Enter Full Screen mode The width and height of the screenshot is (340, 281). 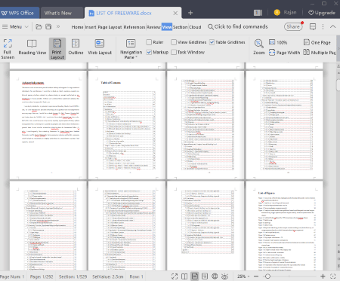[8, 49]
